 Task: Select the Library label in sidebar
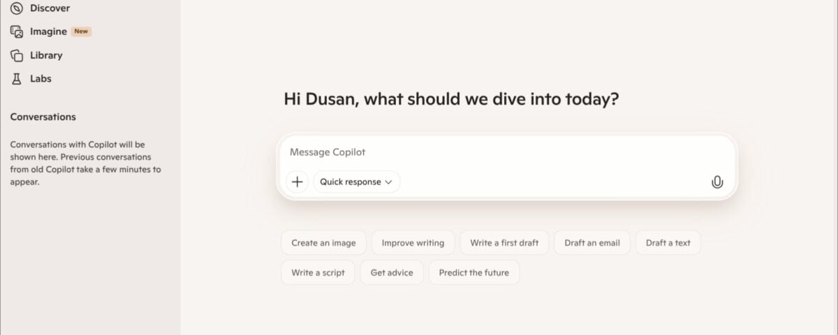46,55
